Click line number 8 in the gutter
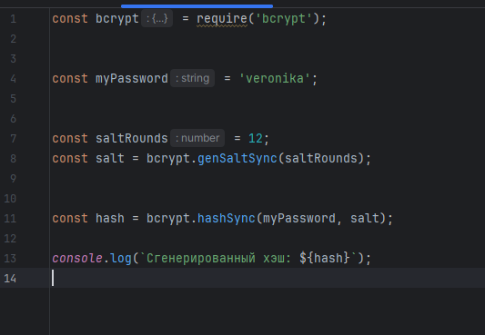This screenshot has height=335, width=485. 14,159
